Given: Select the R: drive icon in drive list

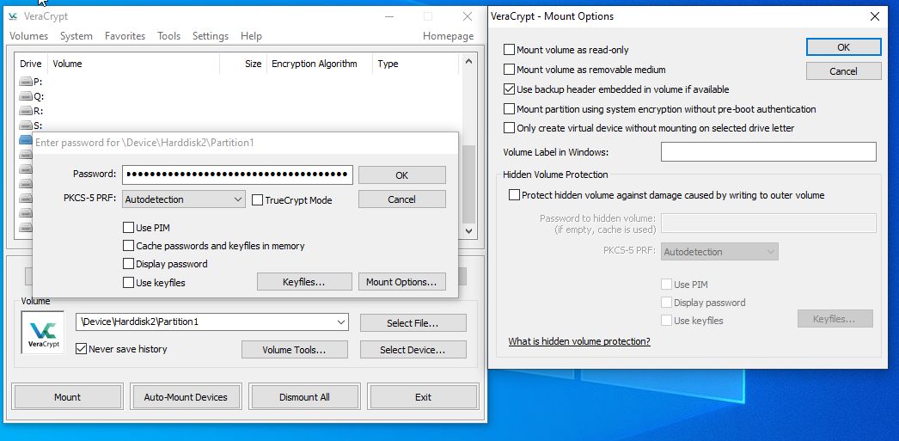Looking at the screenshot, I should coord(26,111).
